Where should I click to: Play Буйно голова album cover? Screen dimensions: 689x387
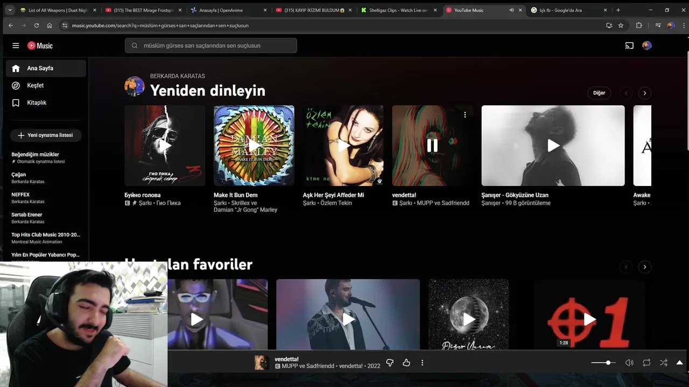(x=165, y=146)
